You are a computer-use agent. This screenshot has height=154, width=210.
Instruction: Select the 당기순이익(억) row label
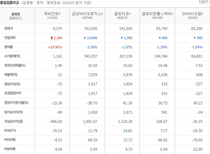coord(14,112)
